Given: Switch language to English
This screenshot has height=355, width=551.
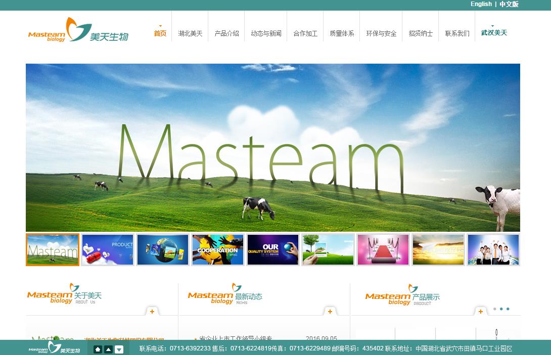Looking at the screenshot, I should click(481, 4).
